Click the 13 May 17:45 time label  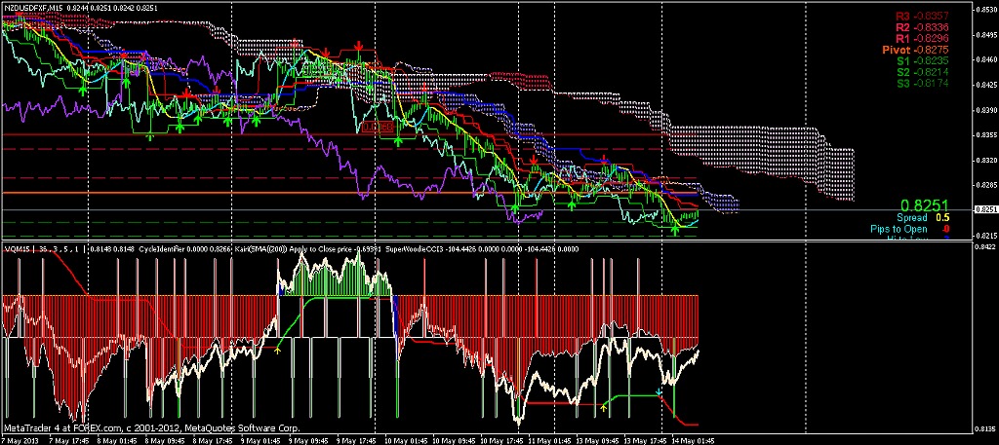click(646, 440)
